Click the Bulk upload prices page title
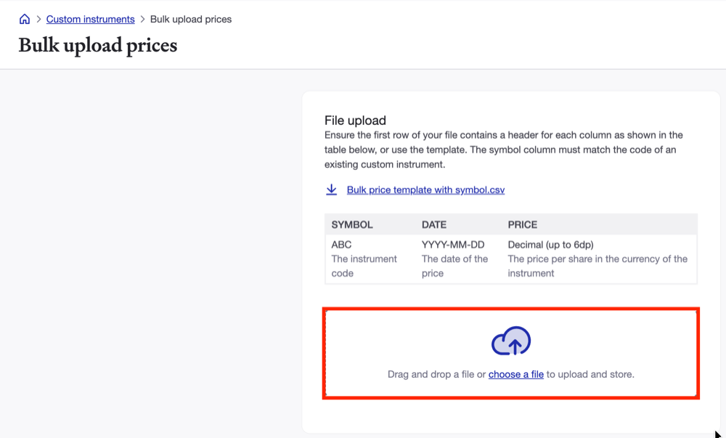The width and height of the screenshot is (726, 438). 98,45
